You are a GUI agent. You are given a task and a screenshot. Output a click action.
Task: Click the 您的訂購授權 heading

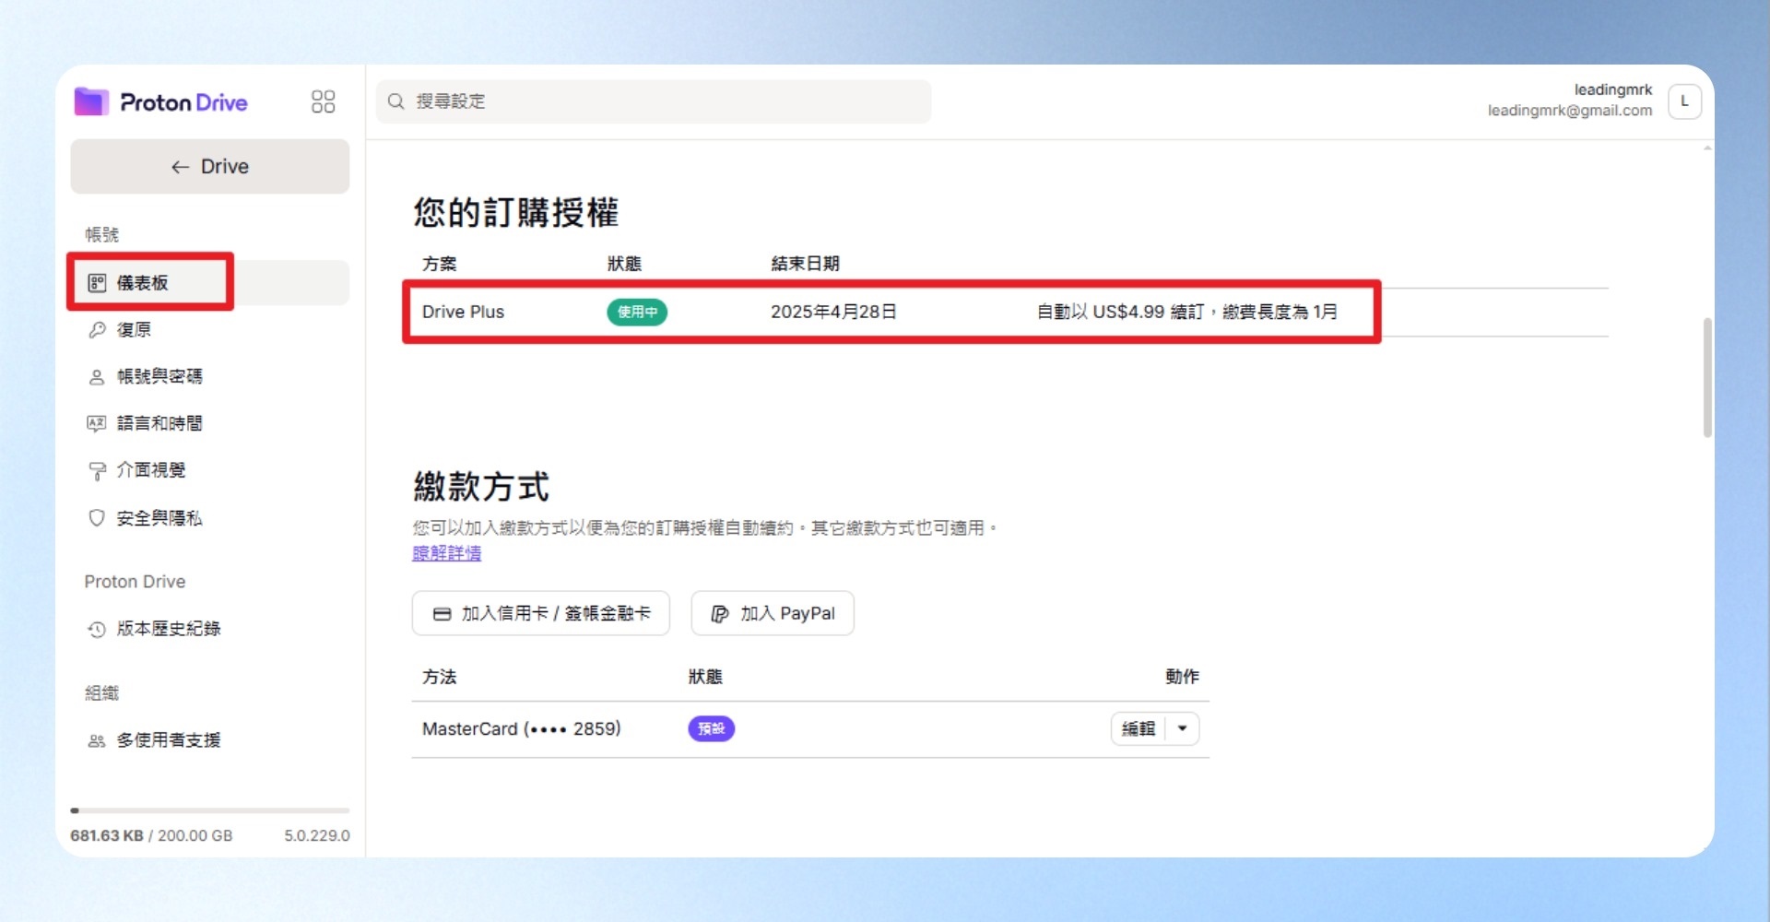point(516,213)
